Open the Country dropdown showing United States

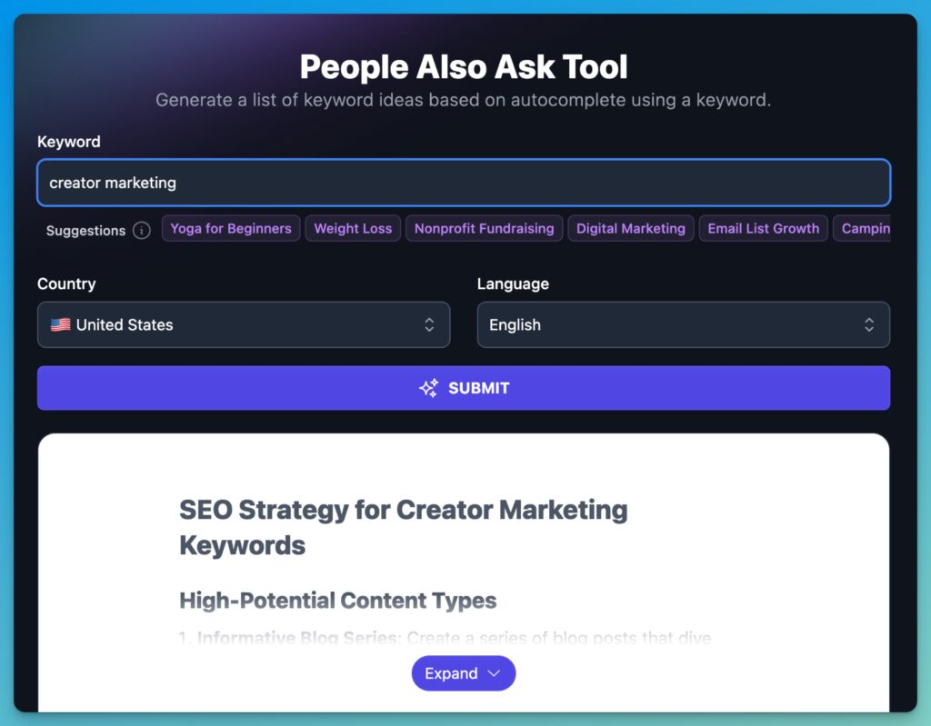click(x=244, y=324)
